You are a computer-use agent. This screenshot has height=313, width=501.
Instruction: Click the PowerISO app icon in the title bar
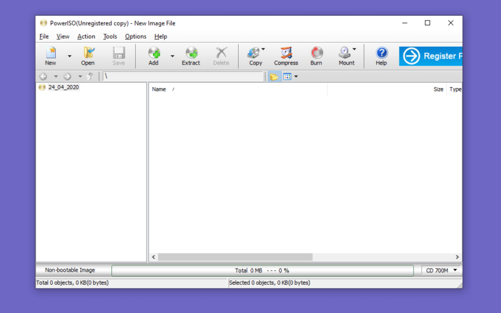coord(43,23)
